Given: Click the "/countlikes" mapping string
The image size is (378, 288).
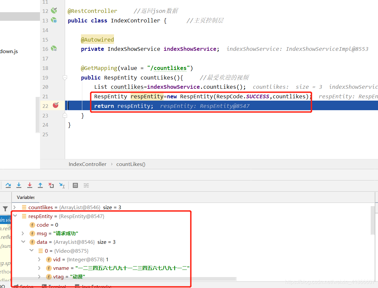Looking at the screenshot, I should coord(169,68).
